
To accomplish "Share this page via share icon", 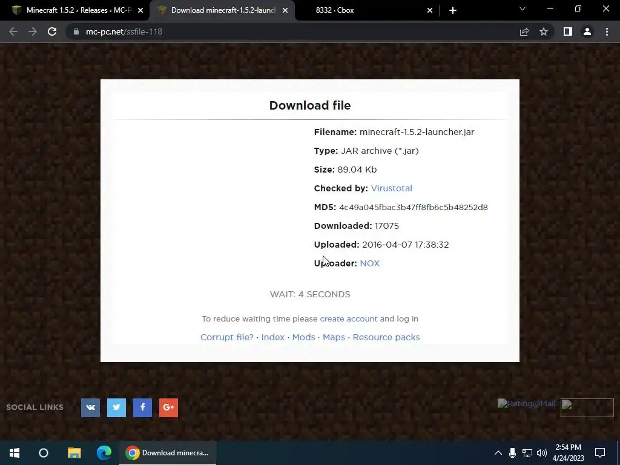I will click(x=524, y=31).
